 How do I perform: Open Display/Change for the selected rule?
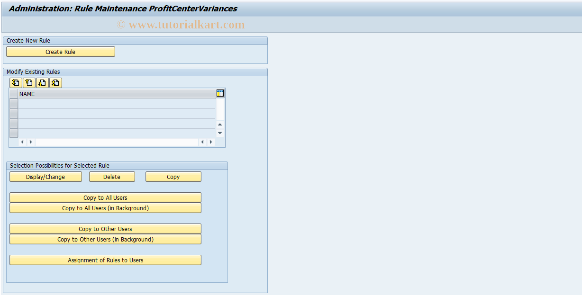(45, 177)
